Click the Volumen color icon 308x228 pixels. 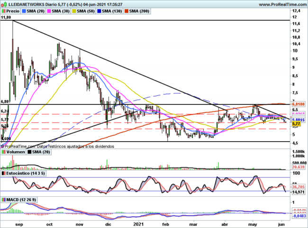click(3, 152)
